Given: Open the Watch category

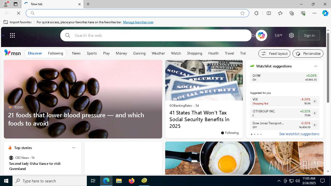Looking at the screenshot, I should pyautogui.click(x=176, y=53).
